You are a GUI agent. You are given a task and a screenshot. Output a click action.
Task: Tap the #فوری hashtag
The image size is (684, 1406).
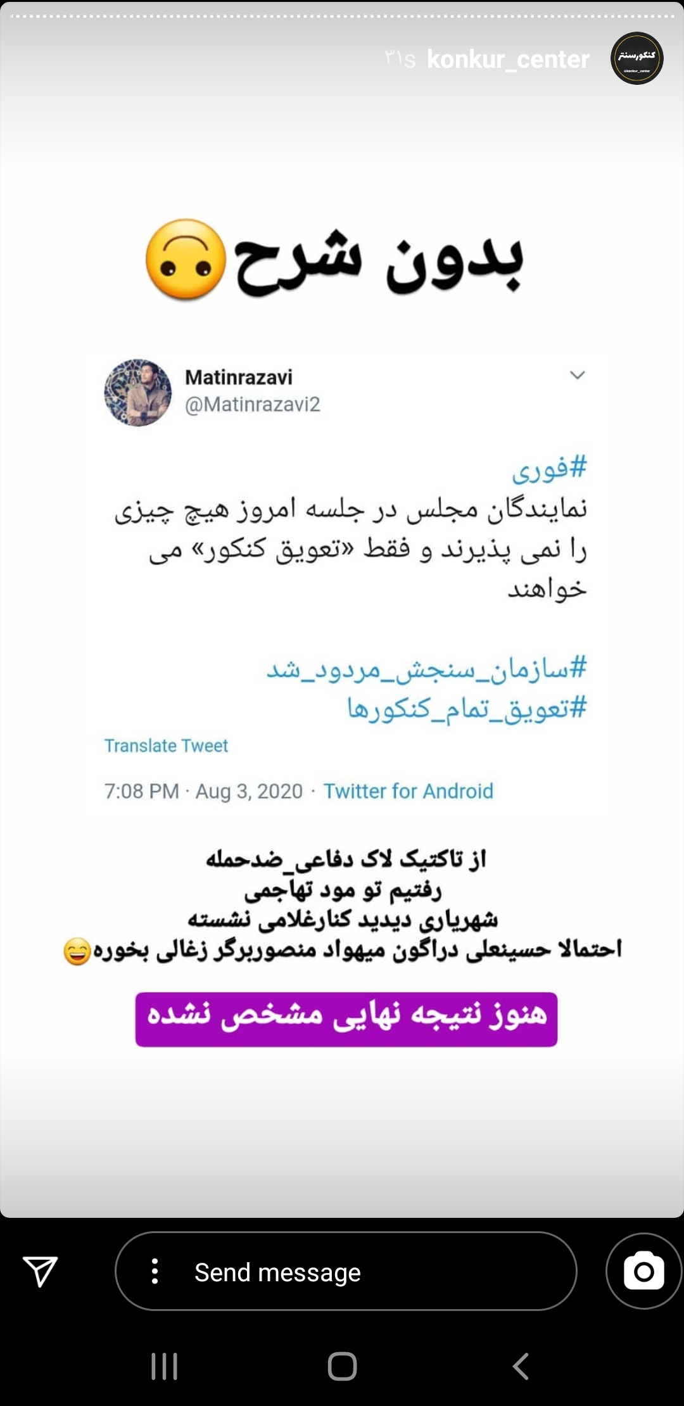pos(549,469)
